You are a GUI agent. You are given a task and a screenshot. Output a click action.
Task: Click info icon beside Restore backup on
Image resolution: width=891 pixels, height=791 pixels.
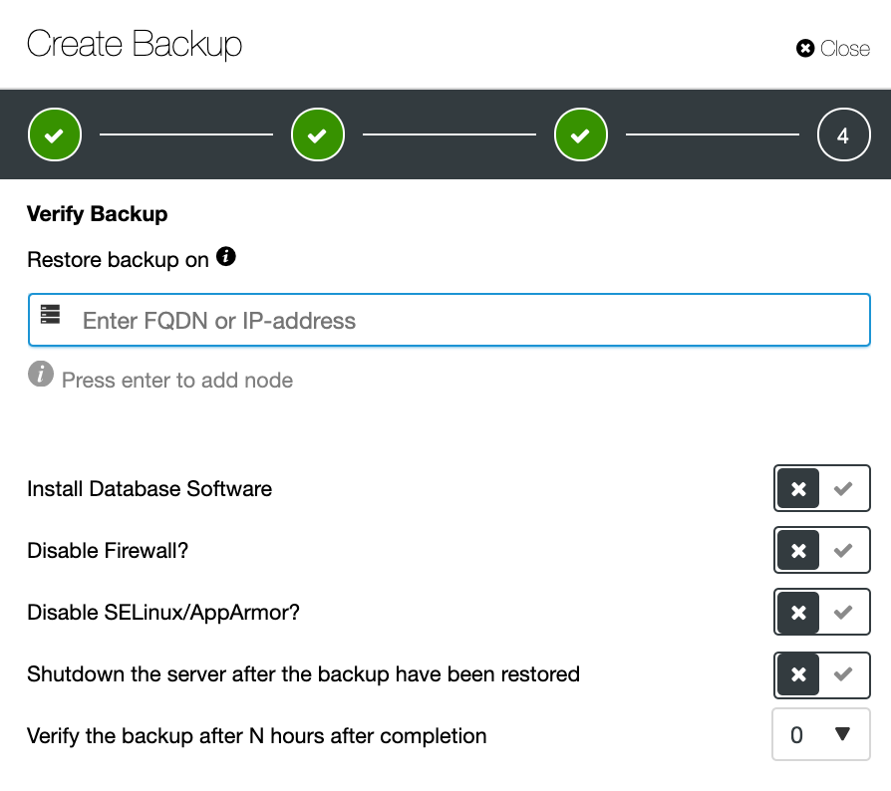click(226, 256)
